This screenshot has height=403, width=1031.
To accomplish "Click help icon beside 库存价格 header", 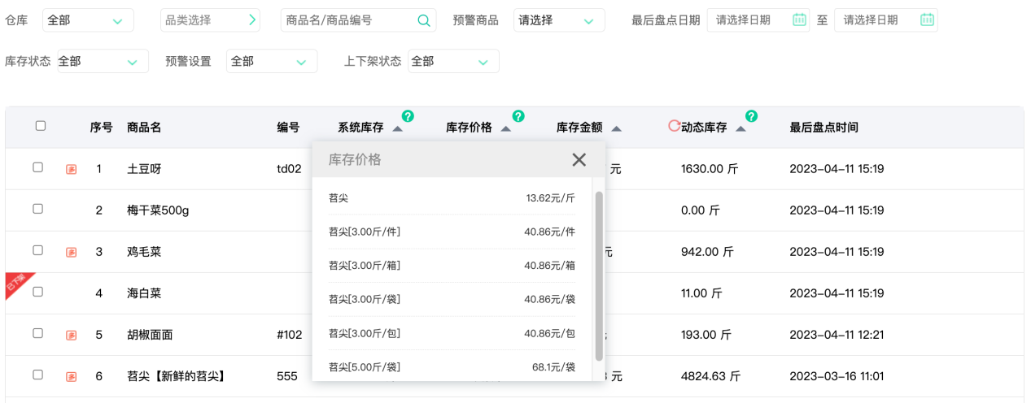I will [518, 116].
